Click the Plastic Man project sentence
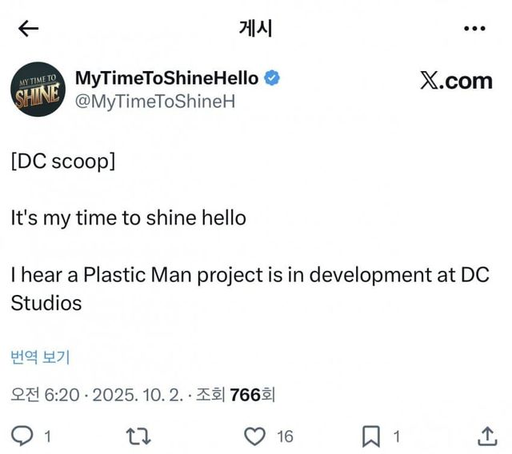The image size is (512, 454). pos(250,277)
